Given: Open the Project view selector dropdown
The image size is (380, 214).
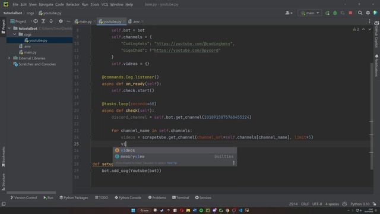Looking at the screenshot, I should pyautogui.click(x=21, y=21).
